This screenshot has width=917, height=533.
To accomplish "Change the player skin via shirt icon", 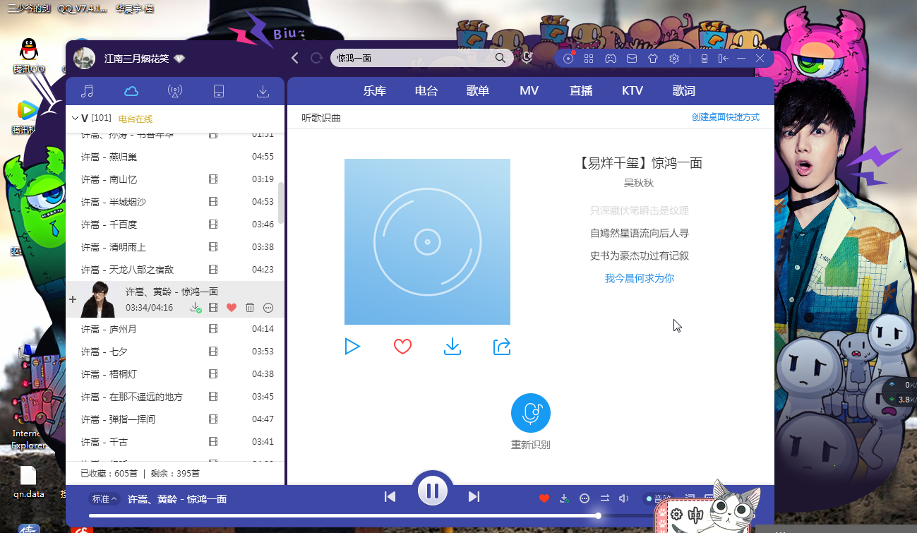I will pos(652,58).
